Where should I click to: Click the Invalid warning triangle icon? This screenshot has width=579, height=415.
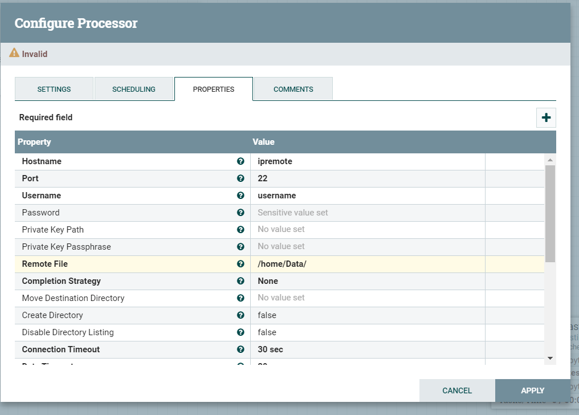pyautogui.click(x=14, y=52)
